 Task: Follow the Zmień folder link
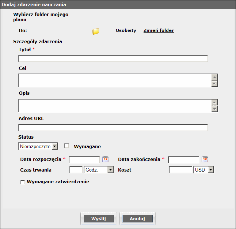[159, 31]
